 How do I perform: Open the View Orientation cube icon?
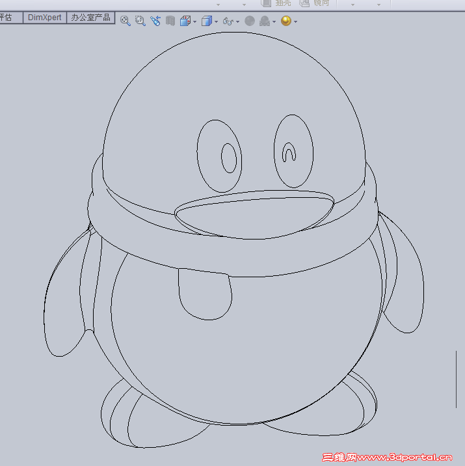pyautogui.click(x=185, y=21)
